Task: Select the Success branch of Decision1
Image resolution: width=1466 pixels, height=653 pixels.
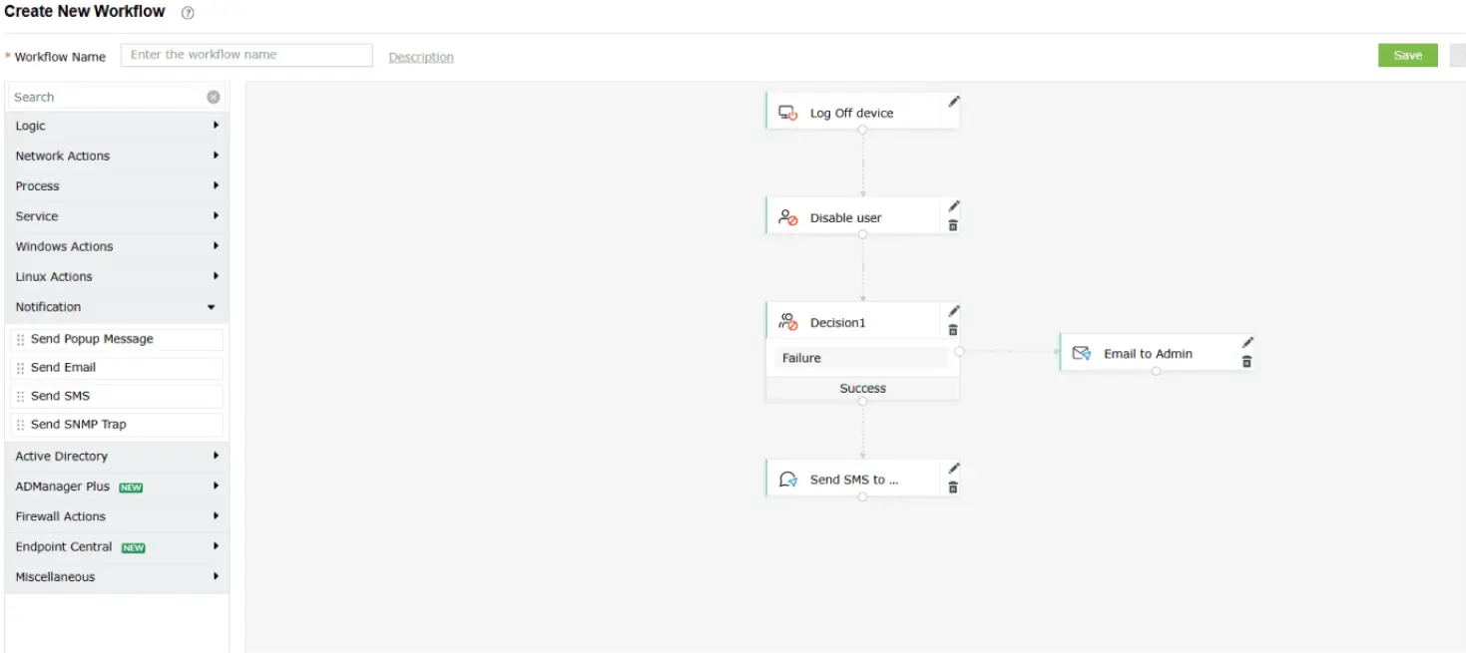Action: [x=862, y=388]
